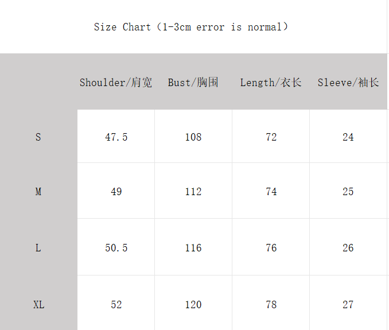
Task: Click the 72 length value for S
Action: (x=271, y=137)
